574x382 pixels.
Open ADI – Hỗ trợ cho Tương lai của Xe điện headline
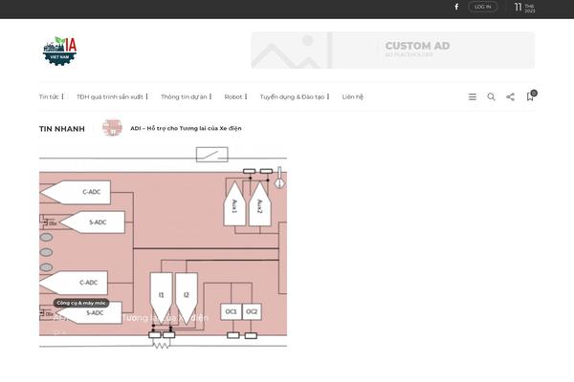(x=186, y=128)
